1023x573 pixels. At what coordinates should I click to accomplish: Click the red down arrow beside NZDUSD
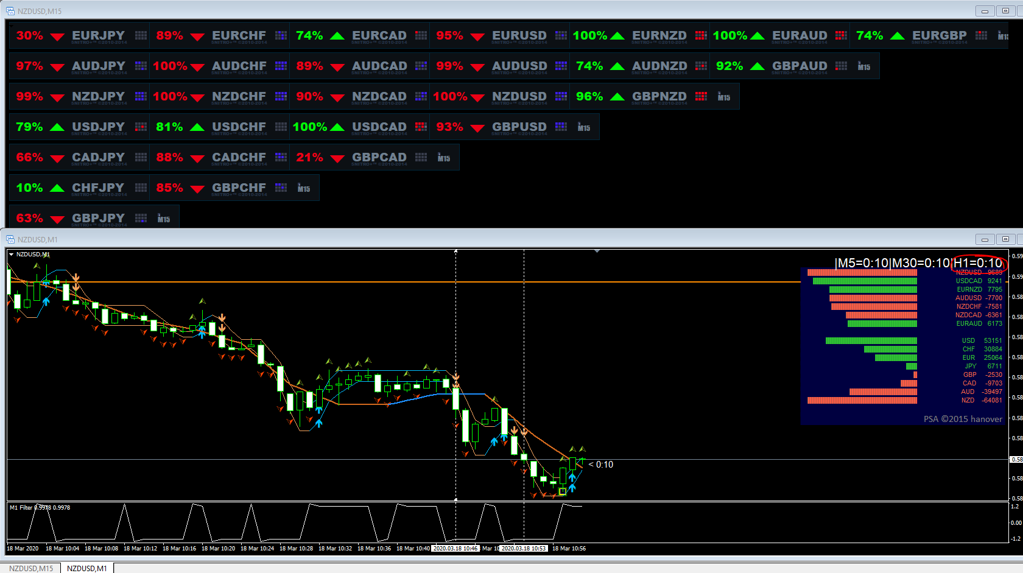[x=477, y=97]
